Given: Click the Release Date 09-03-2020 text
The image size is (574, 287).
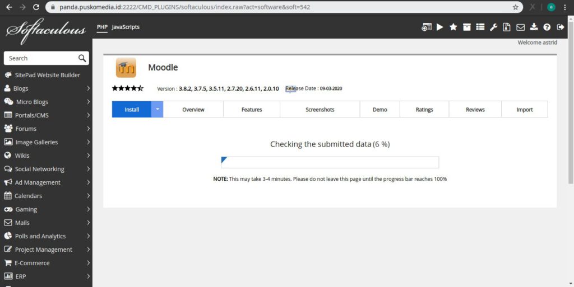Looking at the screenshot, I should (314, 88).
